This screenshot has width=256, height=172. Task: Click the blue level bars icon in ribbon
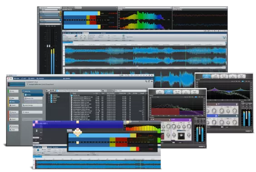[x=76, y=36]
